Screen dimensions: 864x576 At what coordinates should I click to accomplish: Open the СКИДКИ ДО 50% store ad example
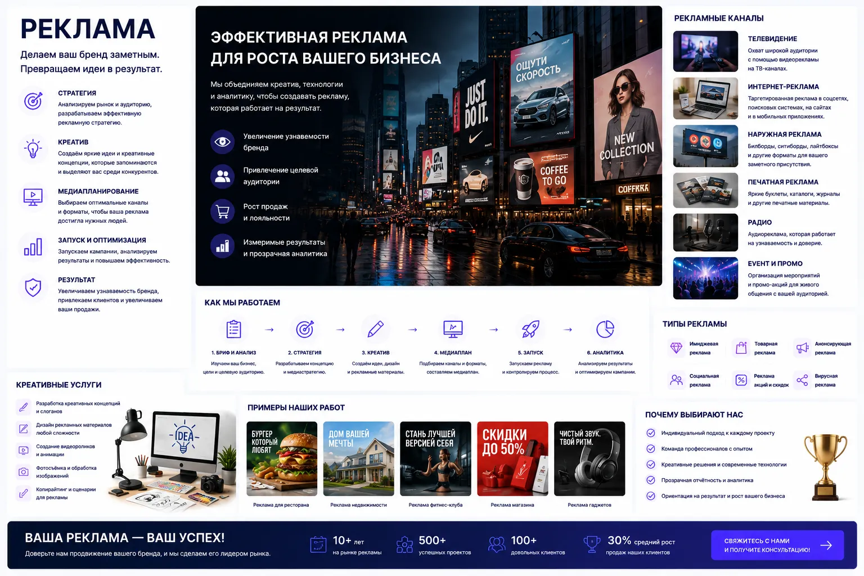point(512,459)
